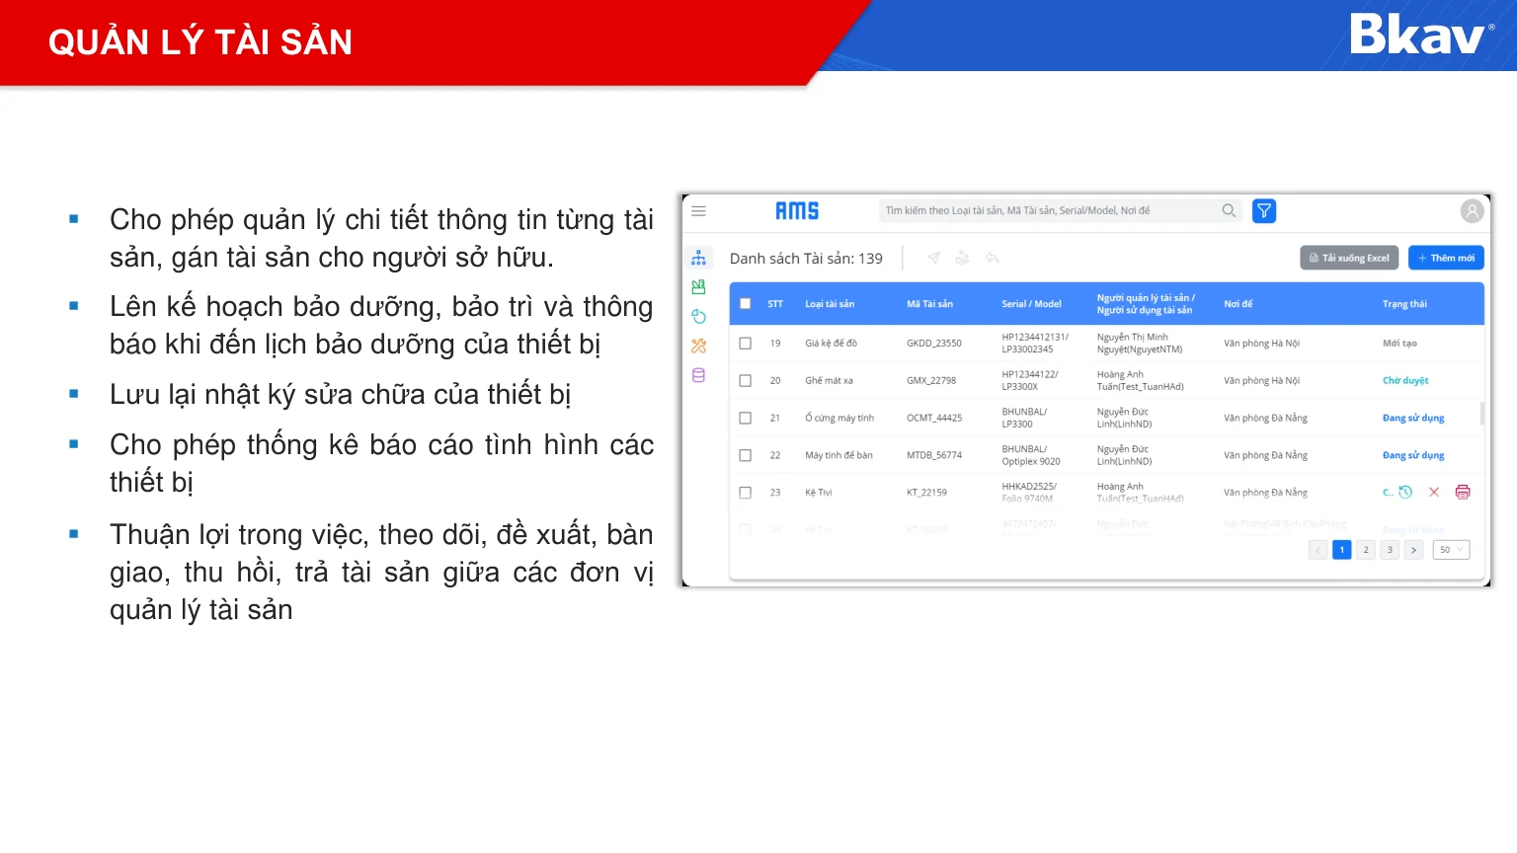Screen dimensions: 1517x853
Task: Go to page 2 in pagination
Action: tap(1366, 550)
